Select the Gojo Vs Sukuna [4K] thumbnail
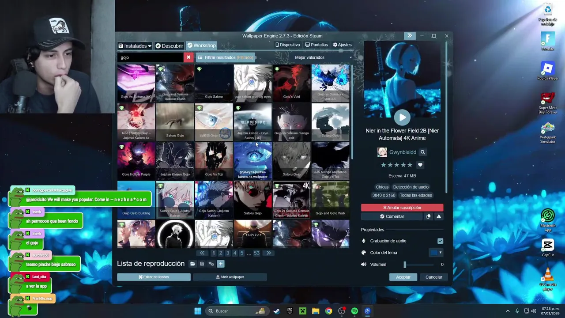 click(x=136, y=83)
